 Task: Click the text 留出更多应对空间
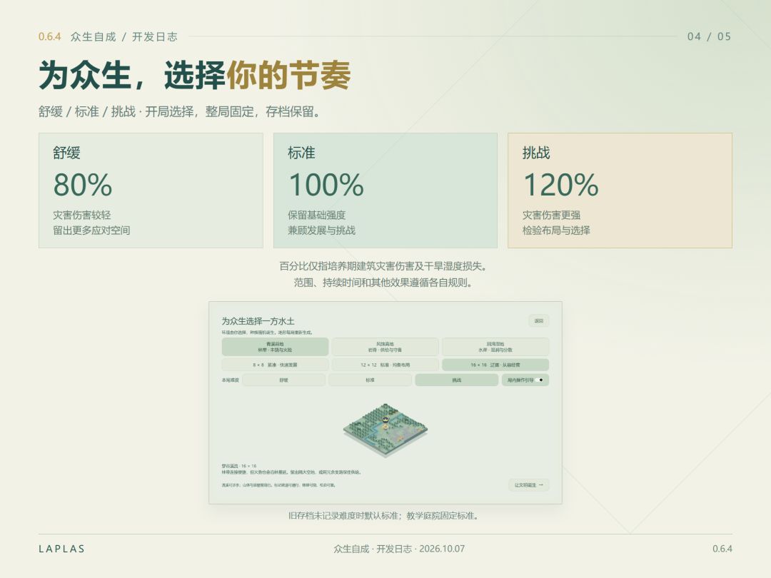[91, 230]
